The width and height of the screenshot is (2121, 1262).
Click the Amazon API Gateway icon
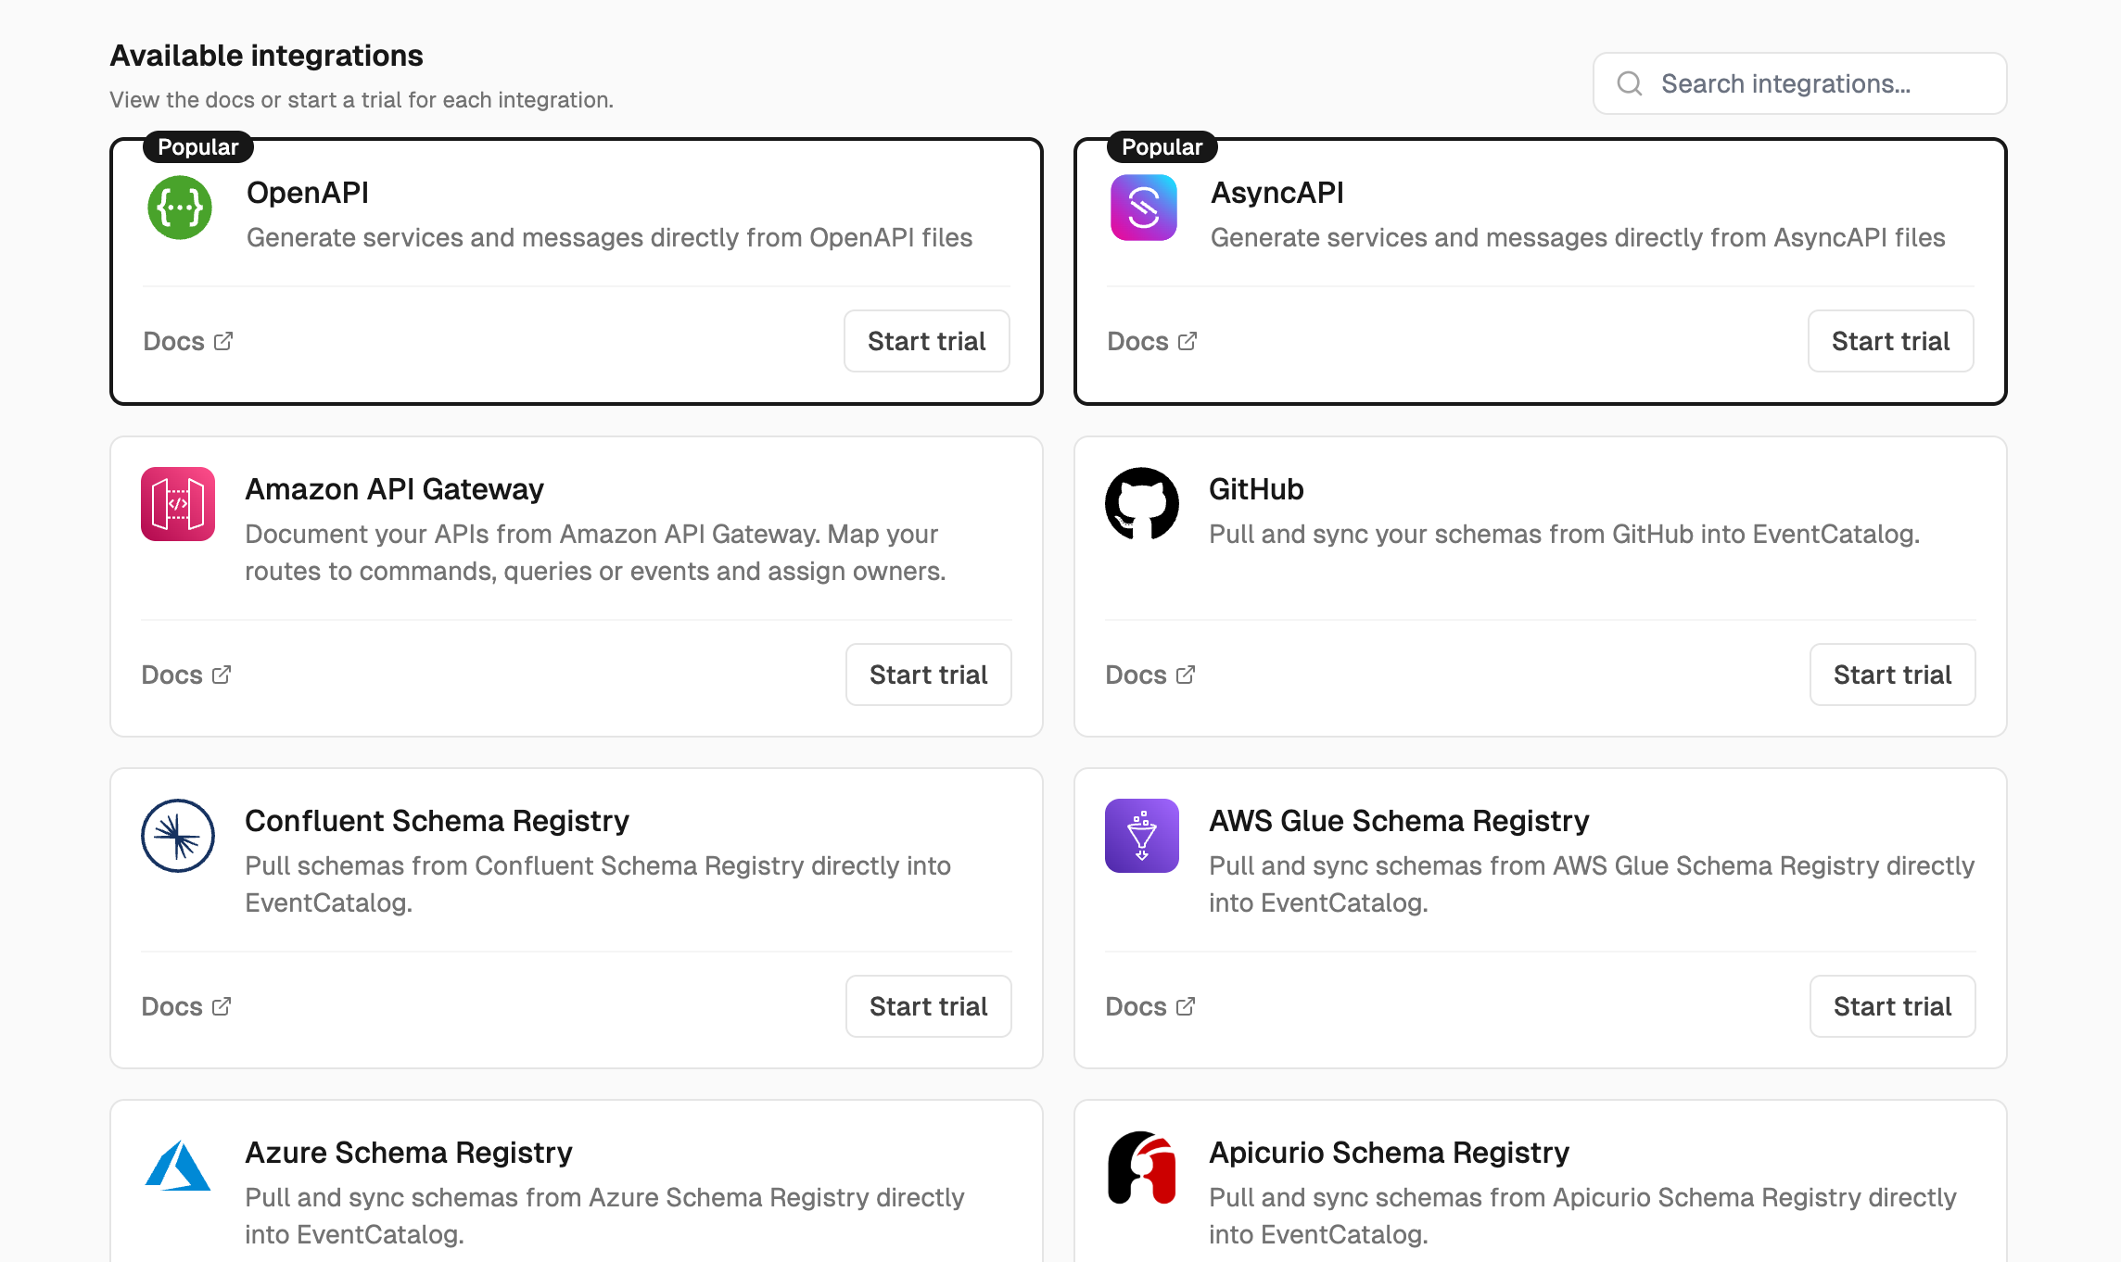[x=178, y=504]
